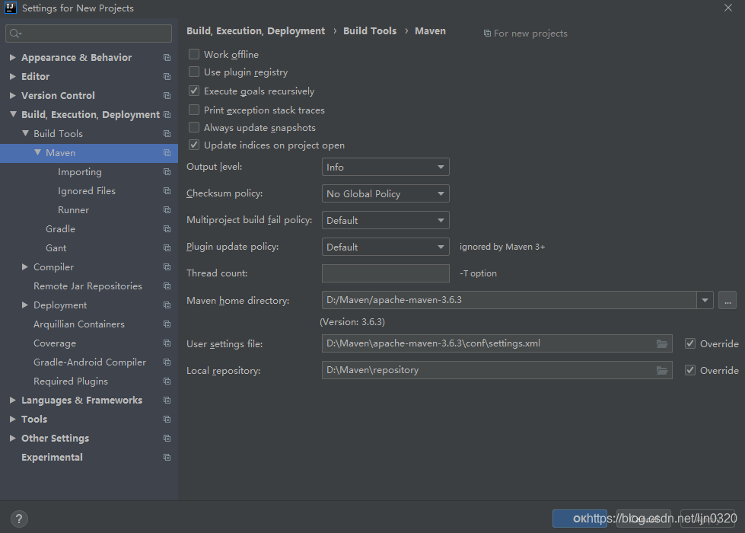Click Build Tools in the breadcrumb
The height and width of the screenshot is (533, 745).
pos(370,31)
